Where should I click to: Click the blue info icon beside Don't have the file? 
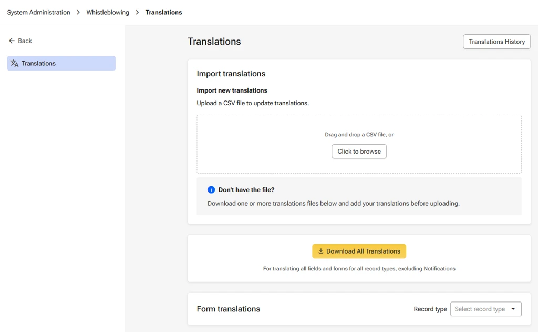[x=211, y=190]
